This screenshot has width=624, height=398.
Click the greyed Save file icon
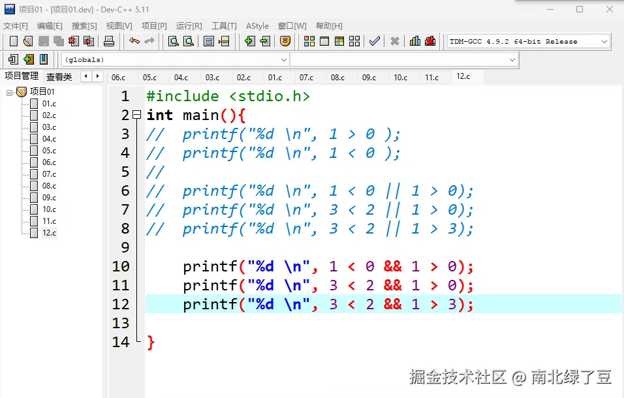click(43, 41)
